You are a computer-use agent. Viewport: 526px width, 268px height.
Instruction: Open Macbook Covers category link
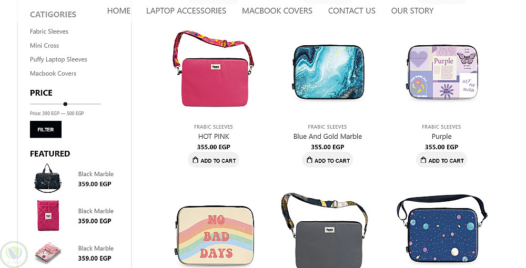53,74
